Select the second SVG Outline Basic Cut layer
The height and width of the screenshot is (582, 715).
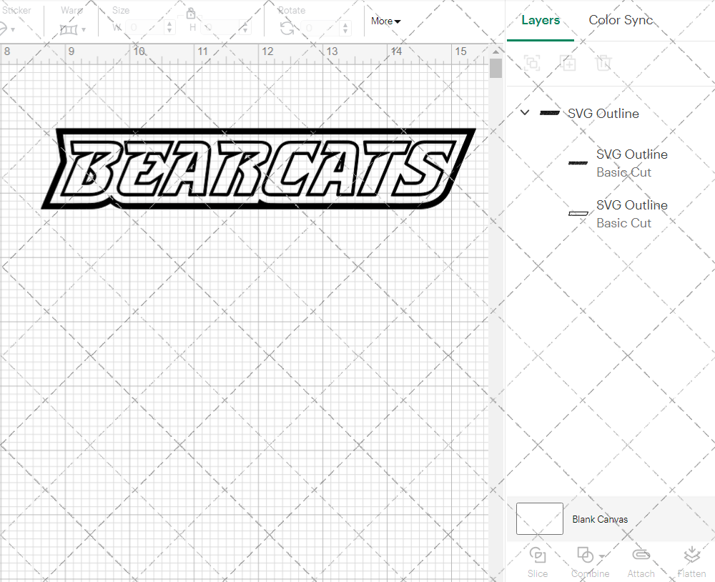632,214
